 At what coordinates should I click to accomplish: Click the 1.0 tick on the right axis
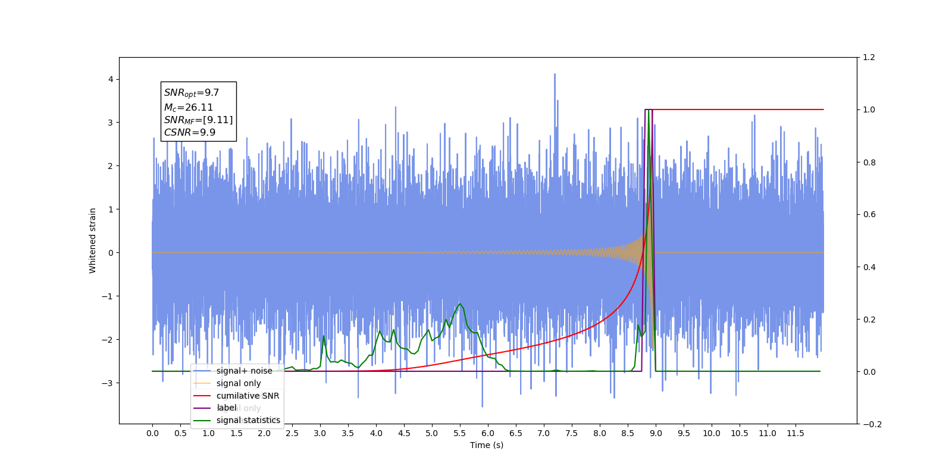point(869,110)
